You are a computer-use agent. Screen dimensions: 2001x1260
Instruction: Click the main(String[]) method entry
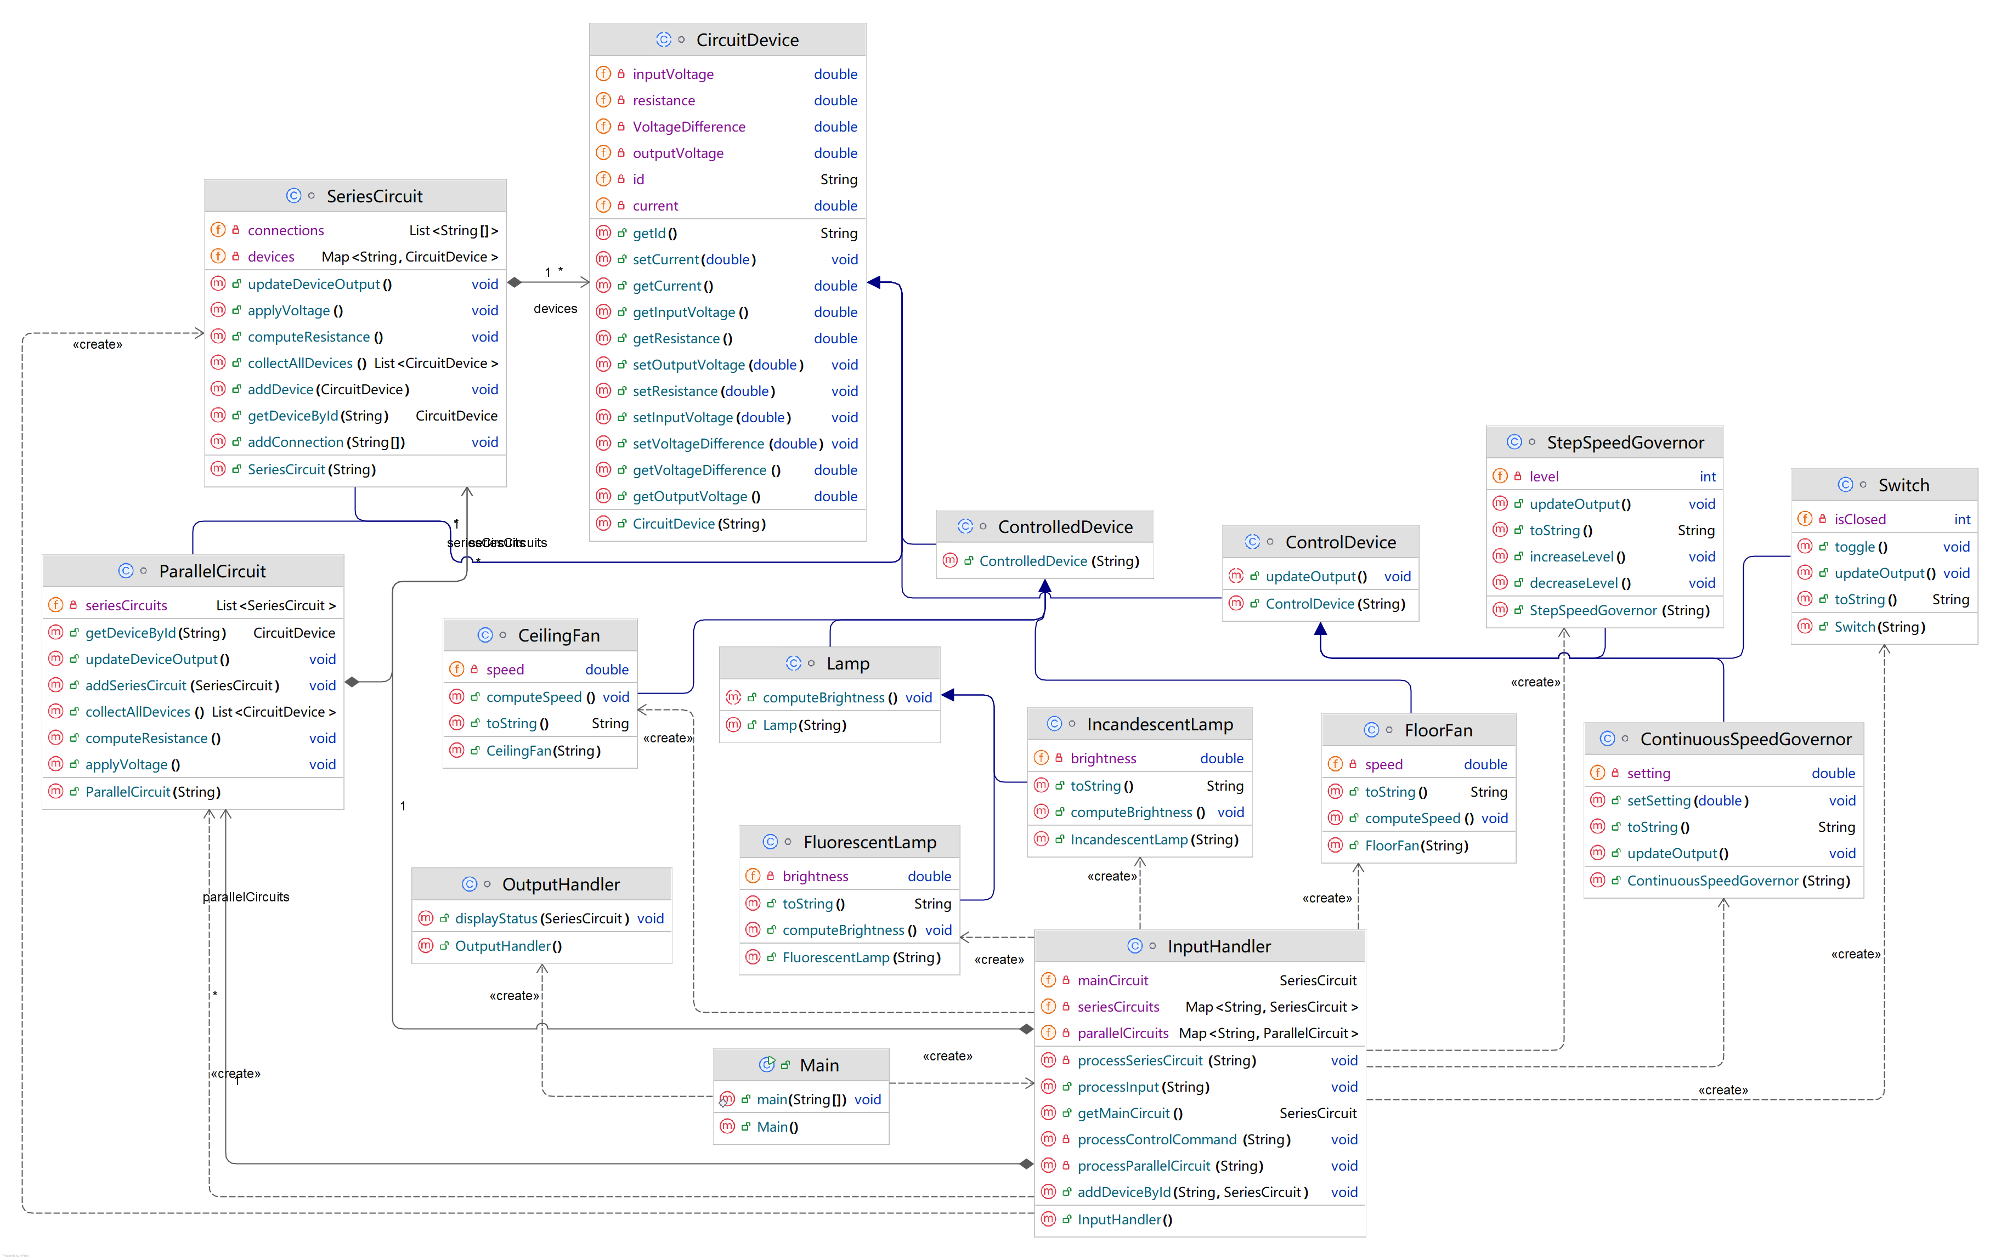click(x=801, y=1100)
